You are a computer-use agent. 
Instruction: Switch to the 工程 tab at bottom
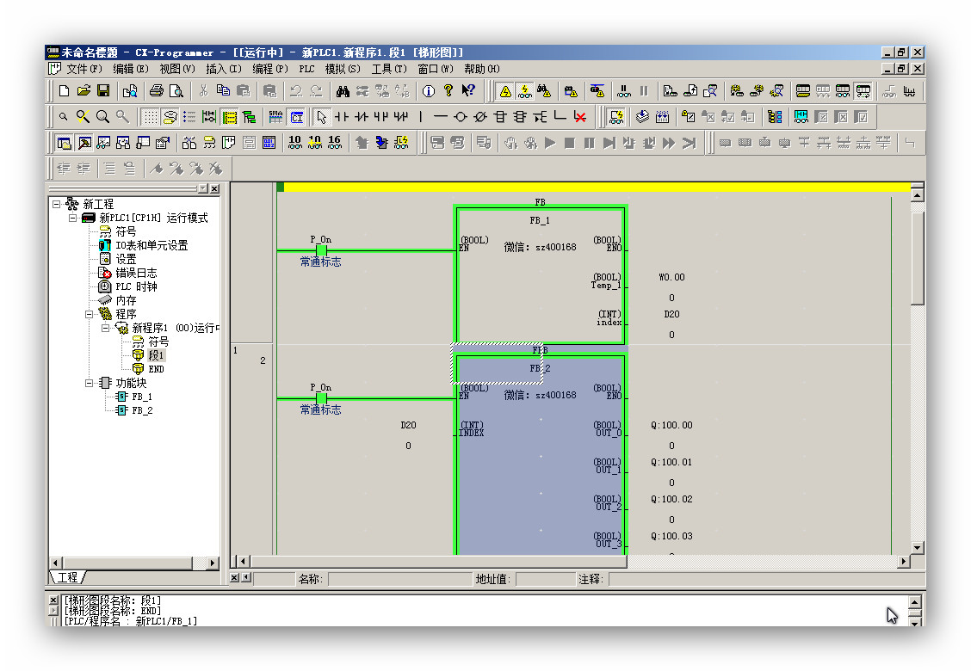pos(67,577)
